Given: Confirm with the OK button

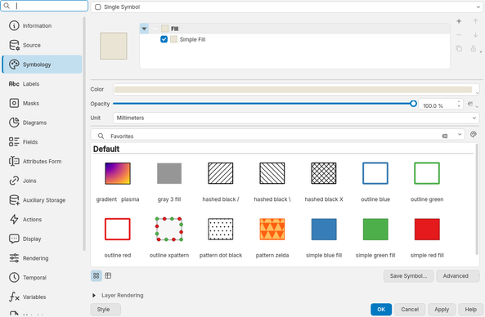Looking at the screenshot, I should [381, 310].
